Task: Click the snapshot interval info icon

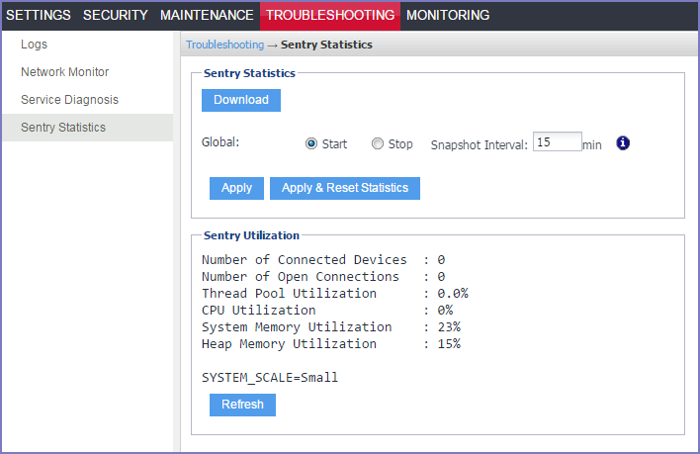Action: click(x=623, y=143)
